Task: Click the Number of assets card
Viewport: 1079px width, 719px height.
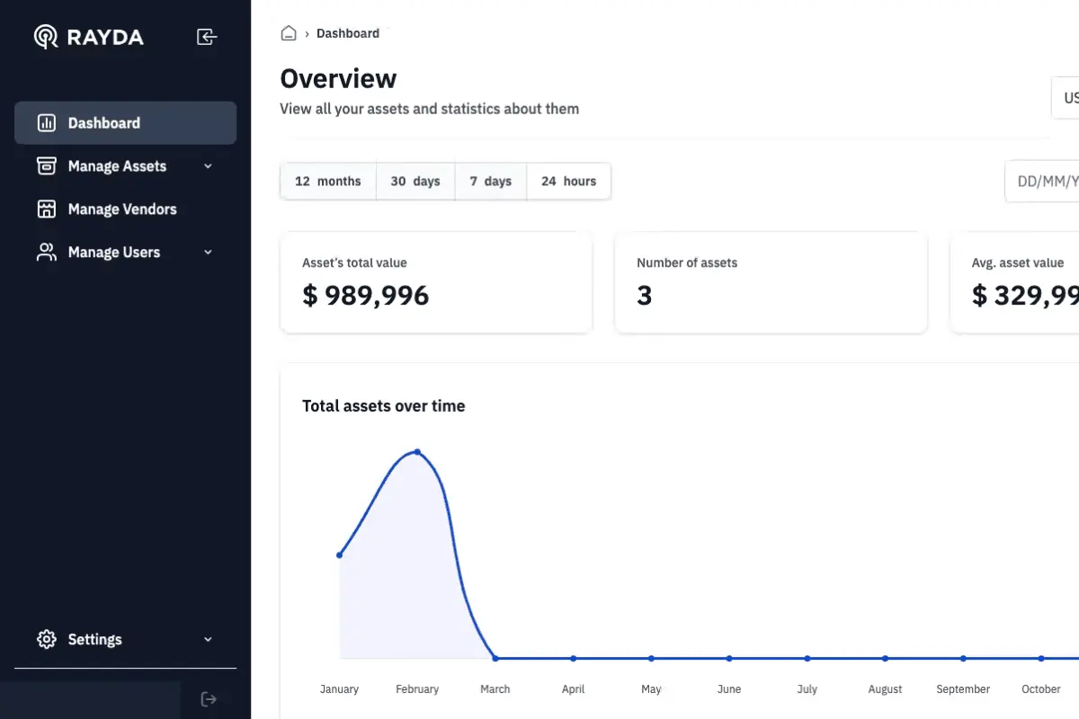Action: click(x=771, y=283)
